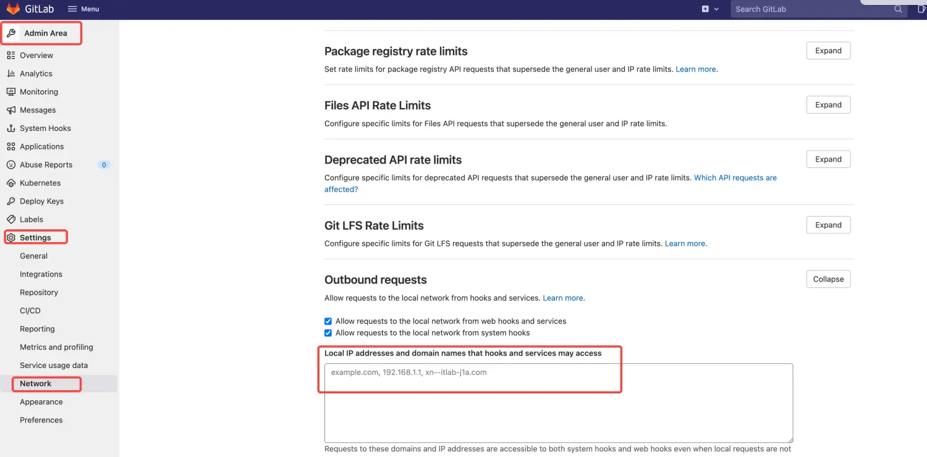Click the Monitoring screen icon
Viewport: 927px width, 457px height.
[11, 92]
